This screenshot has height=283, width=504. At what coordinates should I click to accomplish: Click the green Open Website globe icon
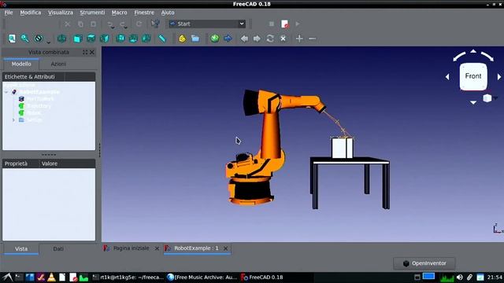pos(215,39)
